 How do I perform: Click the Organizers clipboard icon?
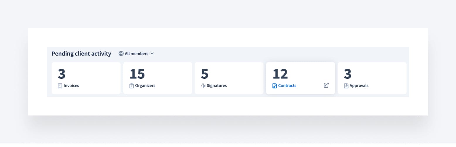point(132,86)
